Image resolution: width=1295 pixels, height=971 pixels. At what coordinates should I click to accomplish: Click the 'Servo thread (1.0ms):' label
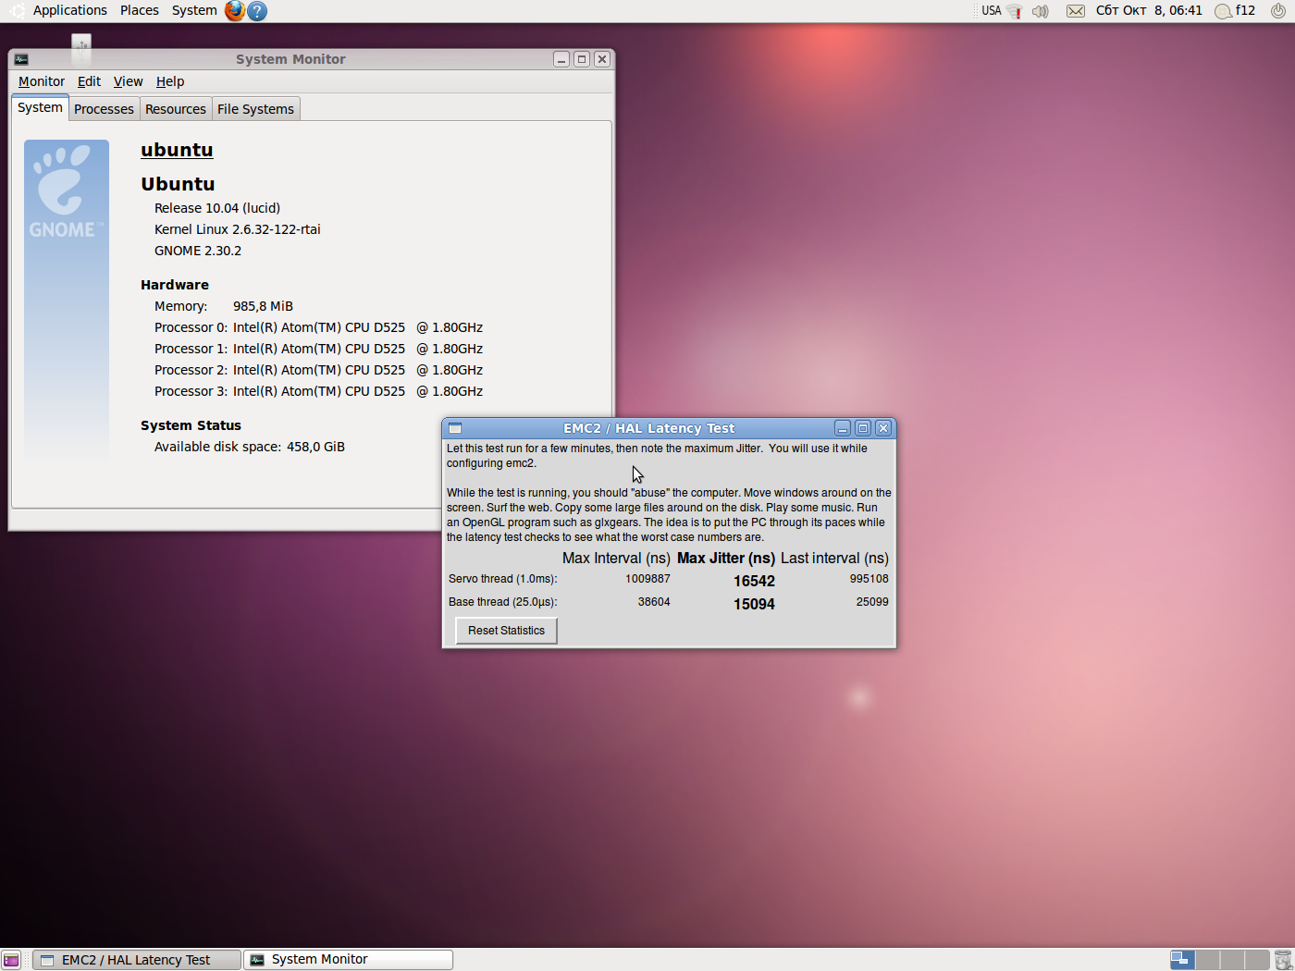(x=503, y=579)
